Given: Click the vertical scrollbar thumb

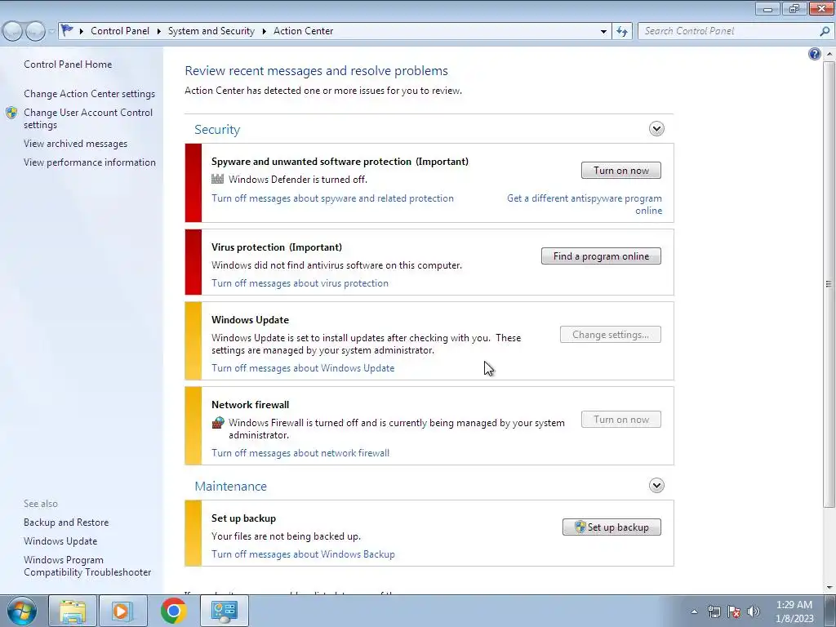Looking at the screenshot, I should pyautogui.click(x=829, y=283).
